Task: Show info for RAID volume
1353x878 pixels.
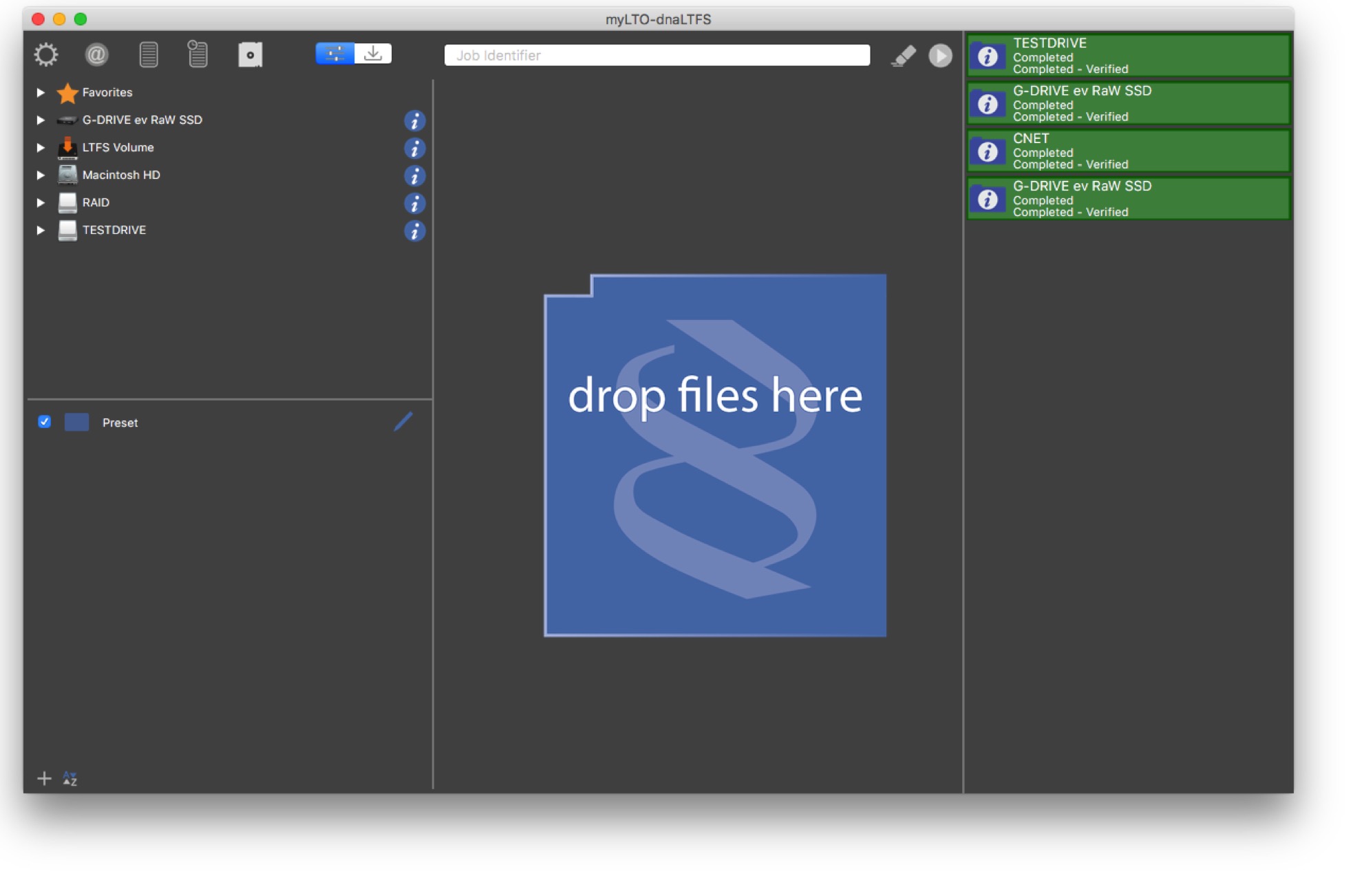Action: pos(414,204)
